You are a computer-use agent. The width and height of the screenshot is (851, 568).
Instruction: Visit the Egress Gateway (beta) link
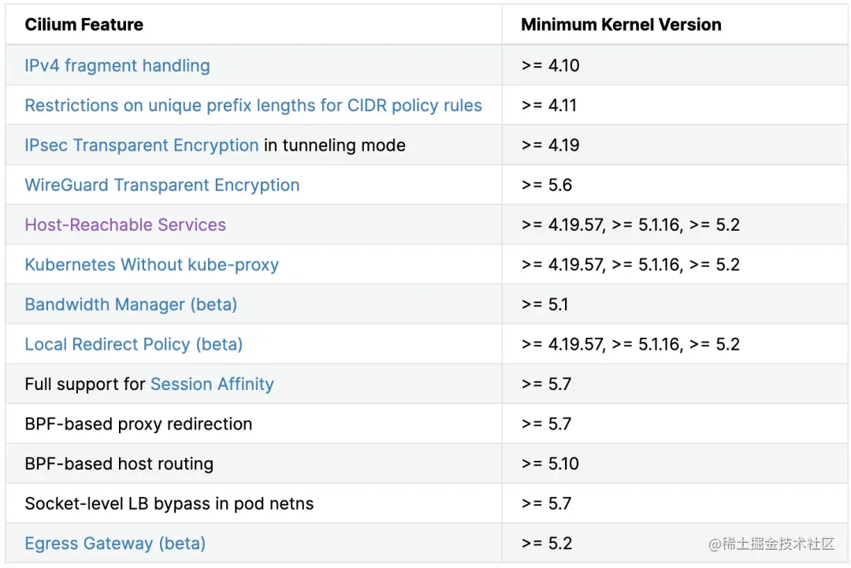click(x=115, y=544)
